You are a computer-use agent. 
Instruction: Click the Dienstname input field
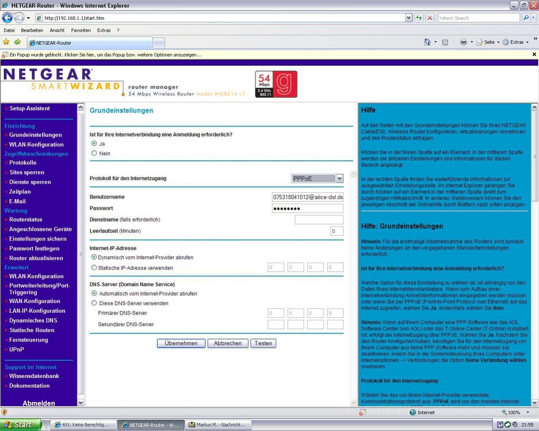319,220
